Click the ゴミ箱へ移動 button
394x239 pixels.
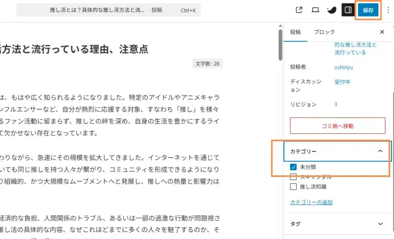337,126
